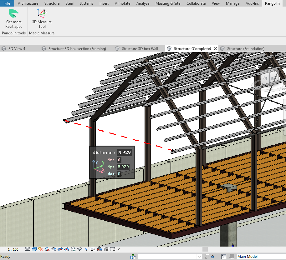Switch to the Structure 3D box Wall tab
Screen dimensions: 286x260
pyautogui.click(x=140, y=48)
